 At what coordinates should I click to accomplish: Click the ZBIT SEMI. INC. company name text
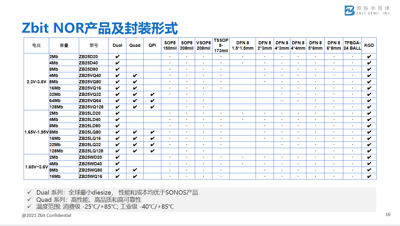click(x=374, y=14)
